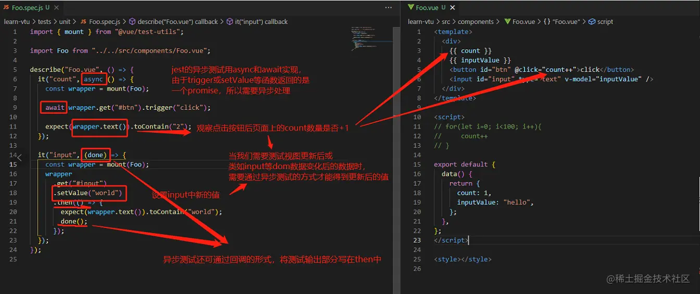This screenshot has width=700, height=294.
Task: Click the .get("#input") code line
Action: point(80,183)
